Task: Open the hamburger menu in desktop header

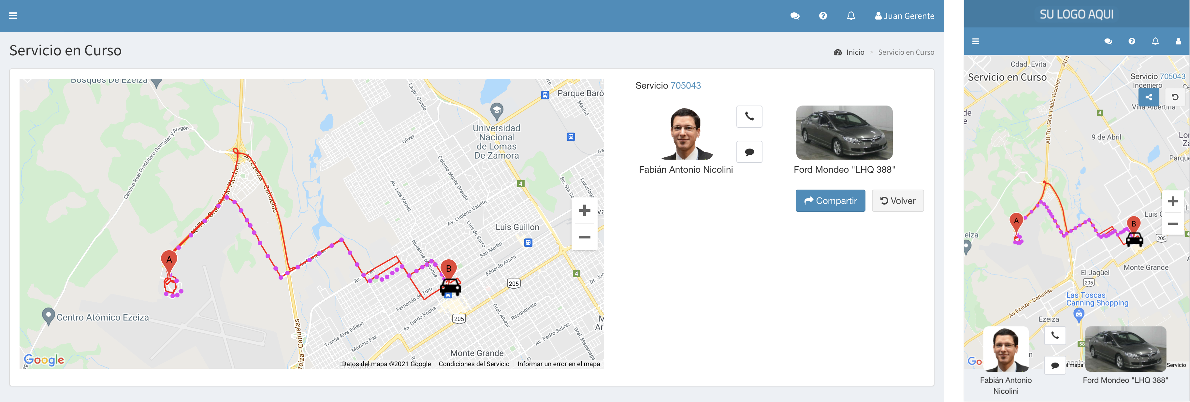Action: point(13,16)
